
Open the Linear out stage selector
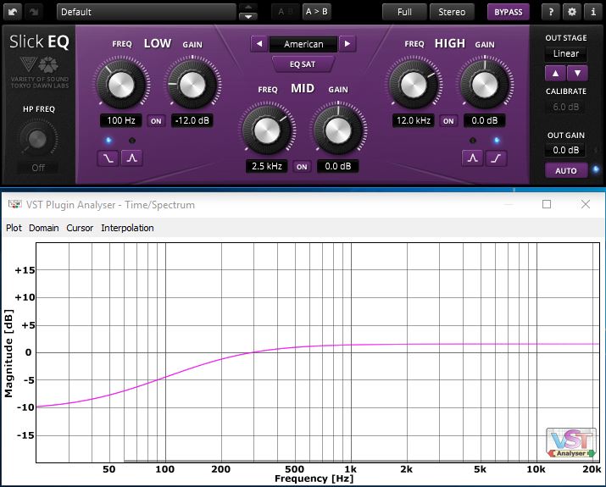click(x=566, y=53)
